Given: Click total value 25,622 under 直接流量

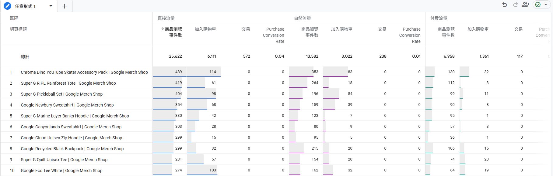Looking at the screenshot, I should tap(175, 56).
